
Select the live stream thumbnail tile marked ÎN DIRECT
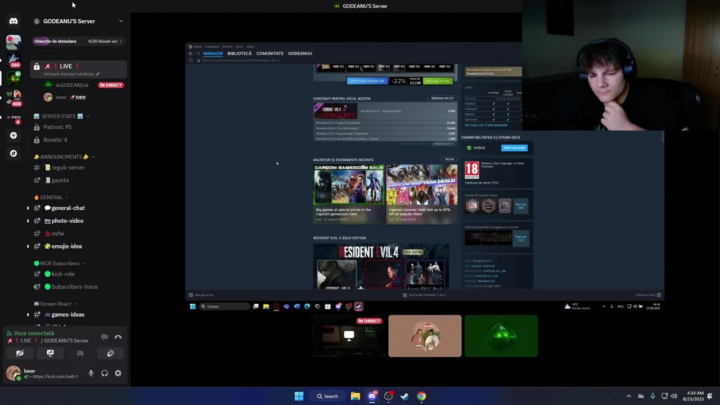[x=349, y=336]
